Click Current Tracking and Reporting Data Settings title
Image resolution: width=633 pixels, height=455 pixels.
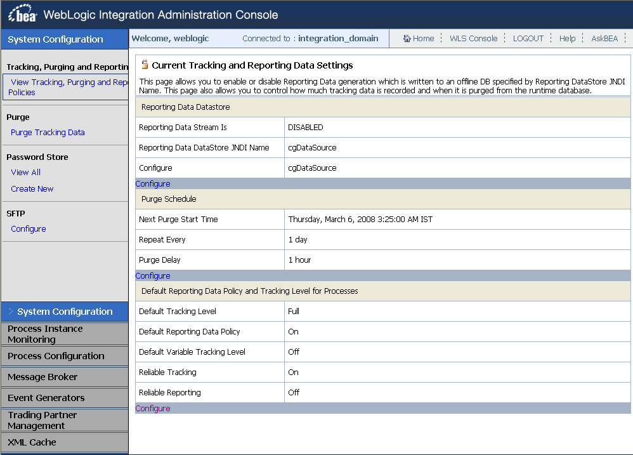pos(252,65)
